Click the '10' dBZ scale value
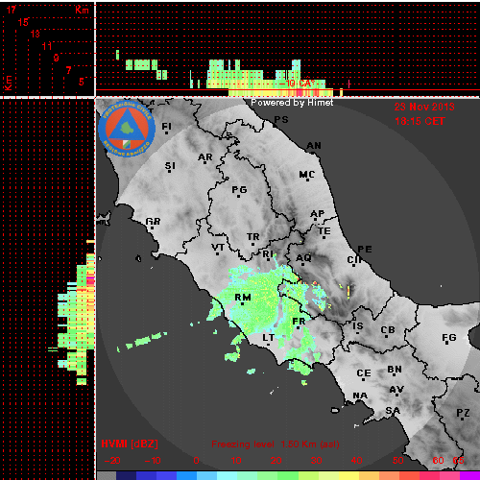 point(236,461)
